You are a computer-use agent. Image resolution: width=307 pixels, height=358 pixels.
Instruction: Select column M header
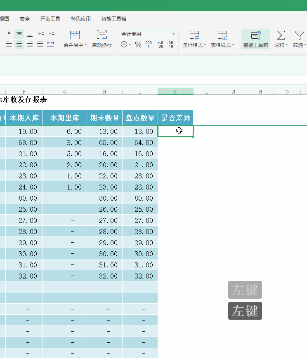coord(234,91)
